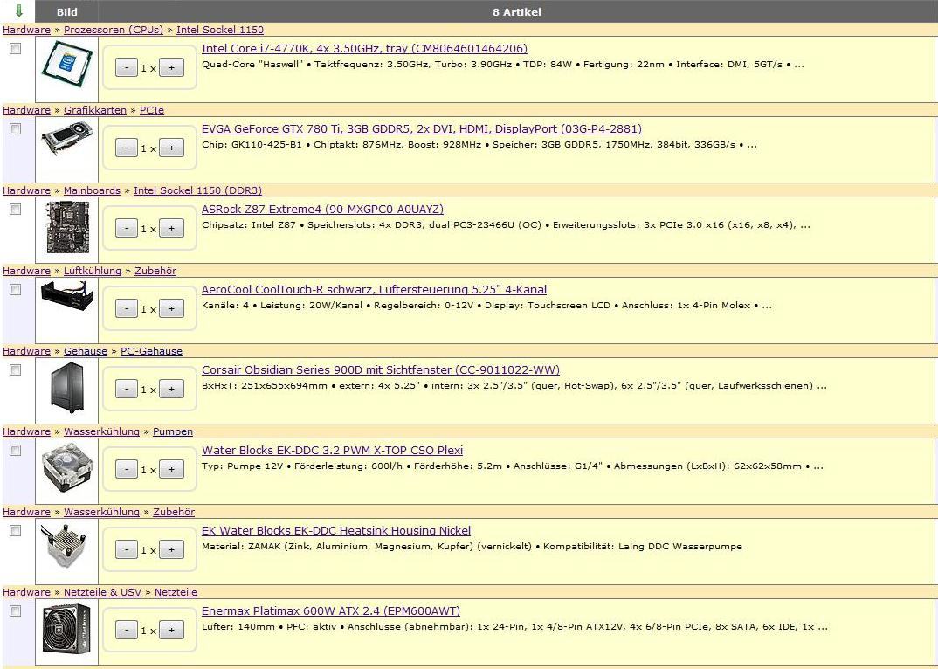Check the Corsair Obsidian 900D row checkbox
Viewport: 938px width, 669px height.
[16, 369]
